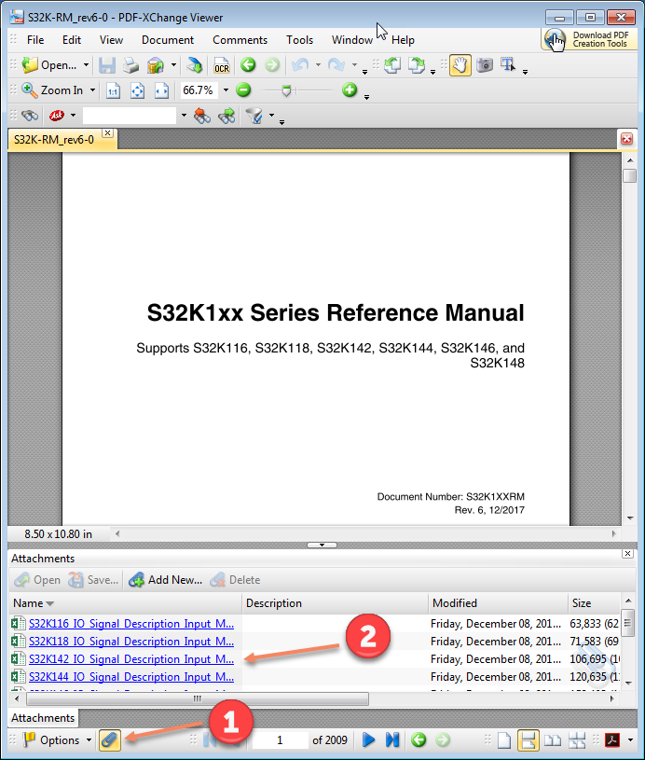Click the Print icon
This screenshot has height=760, width=645.
(x=130, y=65)
